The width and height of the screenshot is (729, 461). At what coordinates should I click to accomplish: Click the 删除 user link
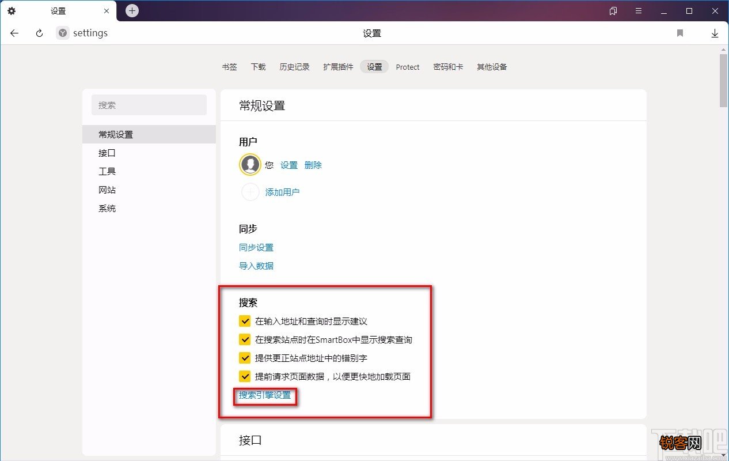(313, 165)
